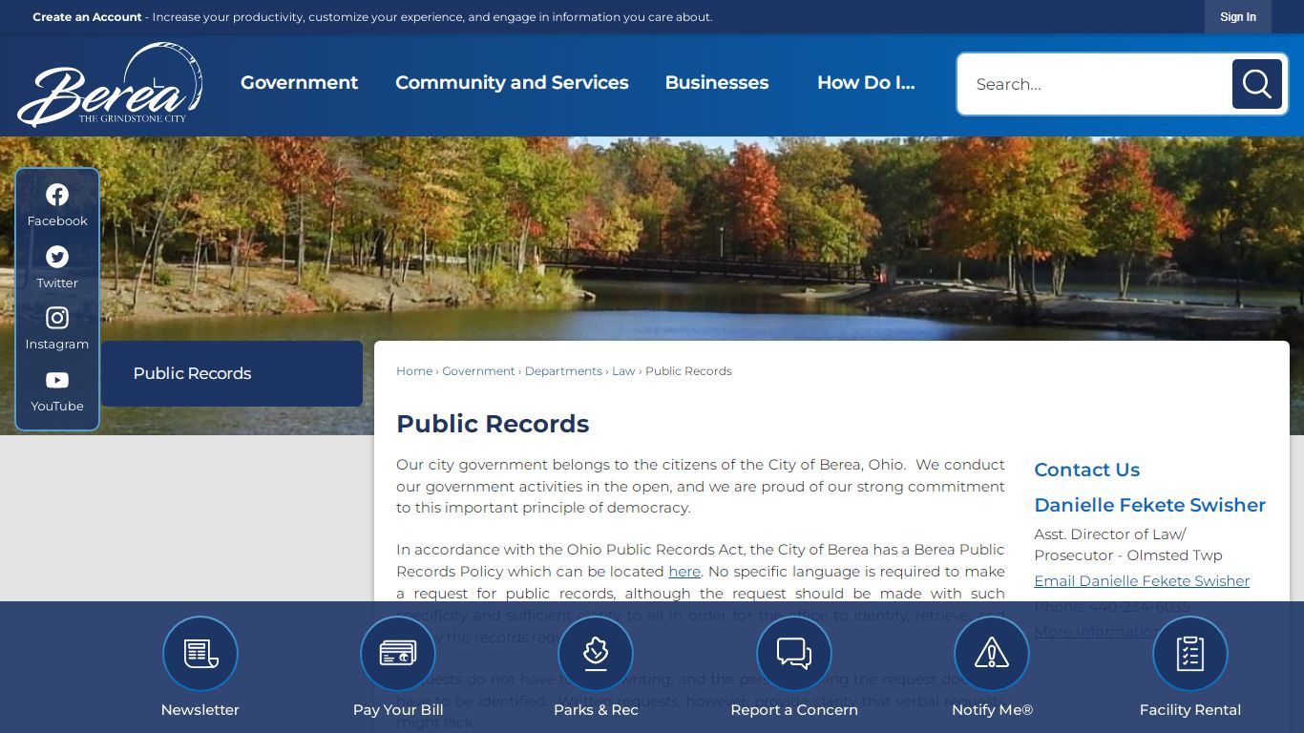
Task: Open the Twitter social icon
Action: [x=57, y=257]
